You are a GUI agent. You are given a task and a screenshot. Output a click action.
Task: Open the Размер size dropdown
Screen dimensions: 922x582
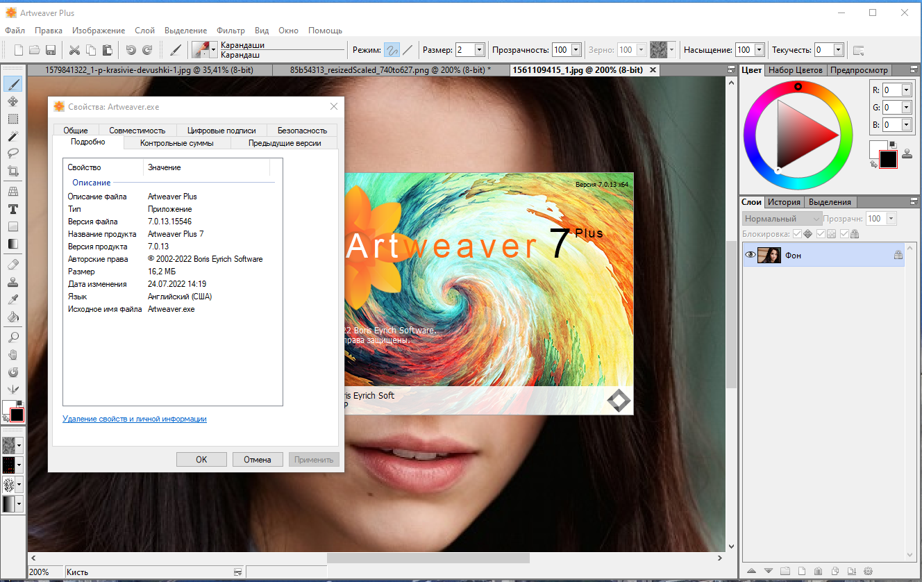[x=479, y=50]
